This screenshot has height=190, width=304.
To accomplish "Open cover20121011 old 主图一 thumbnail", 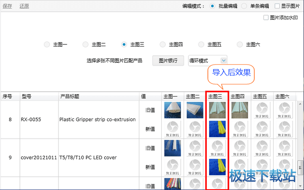I will pos(173,148).
